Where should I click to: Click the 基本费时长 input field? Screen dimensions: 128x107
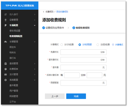click(83, 60)
